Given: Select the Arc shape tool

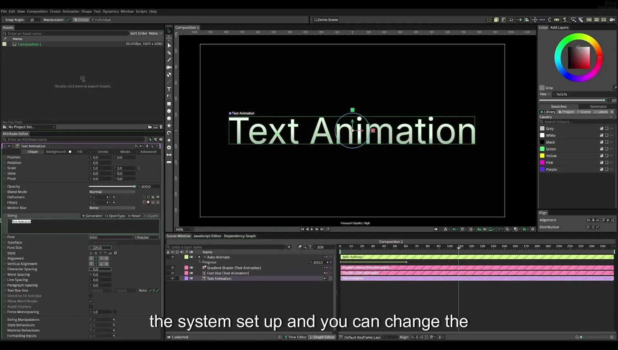Looking at the screenshot, I should coord(169,133).
